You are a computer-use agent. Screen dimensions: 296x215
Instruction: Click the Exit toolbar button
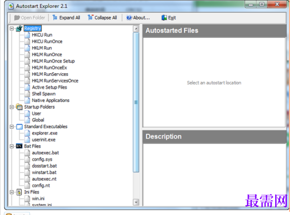(x=169, y=18)
